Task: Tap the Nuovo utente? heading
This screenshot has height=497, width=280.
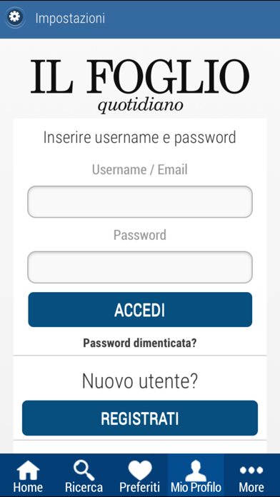Action: pyautogui.click(x=140, y=381)
